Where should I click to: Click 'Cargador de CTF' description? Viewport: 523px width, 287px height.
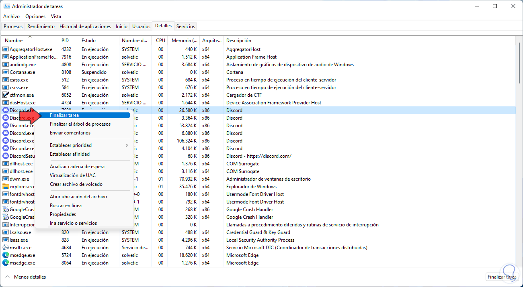244,95
